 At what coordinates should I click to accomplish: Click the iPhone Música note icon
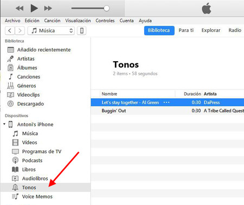[x=15, y=133]
